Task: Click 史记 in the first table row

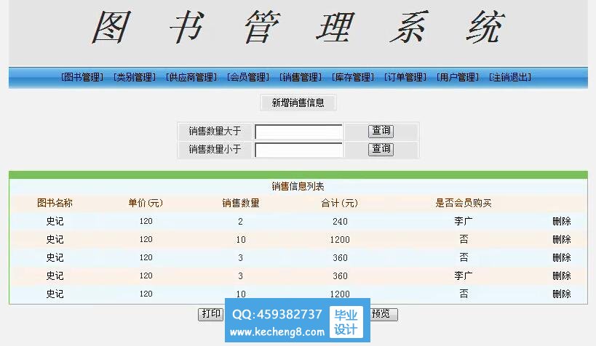Action: point(55,222)
